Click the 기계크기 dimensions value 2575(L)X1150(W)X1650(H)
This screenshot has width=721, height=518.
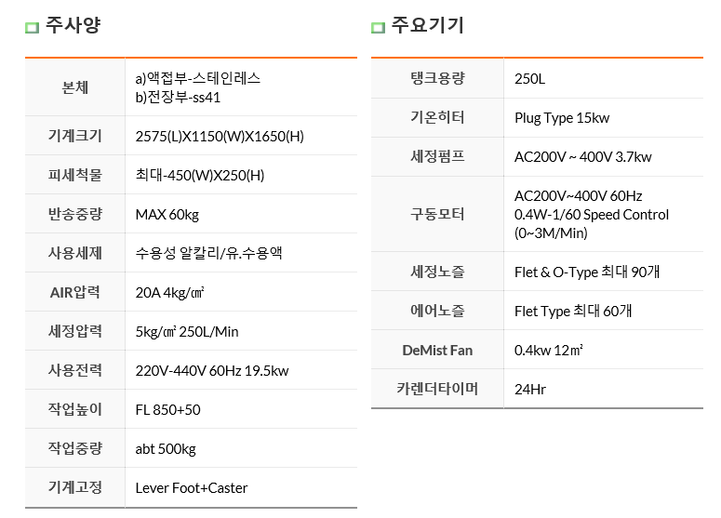tap(220, 137)
